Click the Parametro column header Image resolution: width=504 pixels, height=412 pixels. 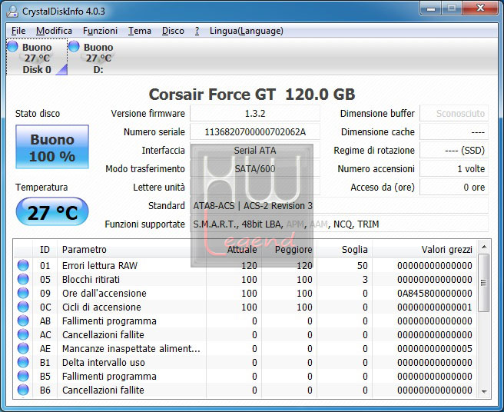click(131, 249)
